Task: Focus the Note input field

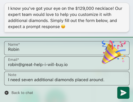Action: coord(67,78)
